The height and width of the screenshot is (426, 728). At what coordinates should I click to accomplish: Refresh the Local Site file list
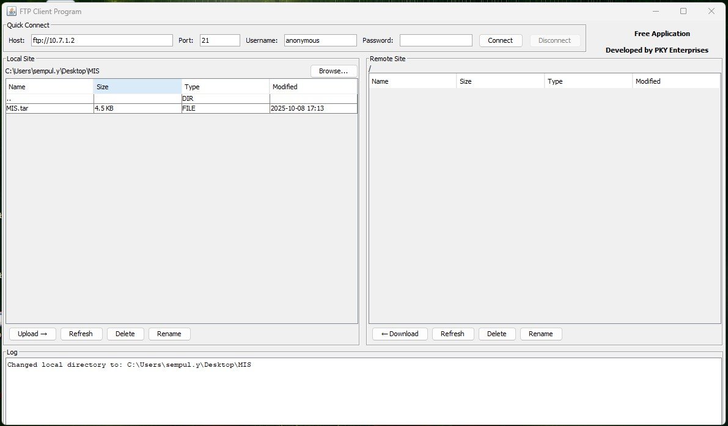click(81, 334)
